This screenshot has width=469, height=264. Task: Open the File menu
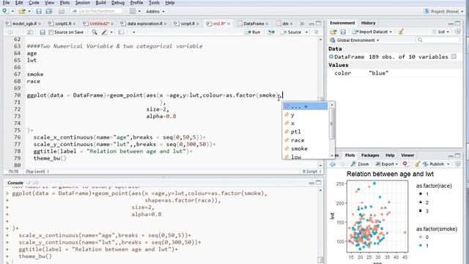coord(6,3)
